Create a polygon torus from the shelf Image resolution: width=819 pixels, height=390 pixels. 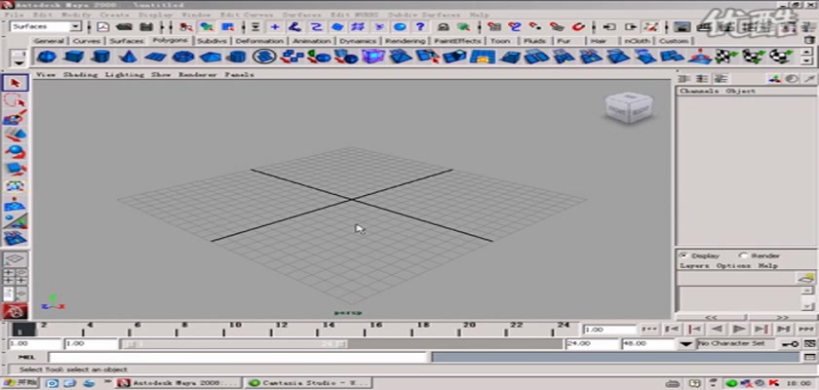click(x=183, y=56)
